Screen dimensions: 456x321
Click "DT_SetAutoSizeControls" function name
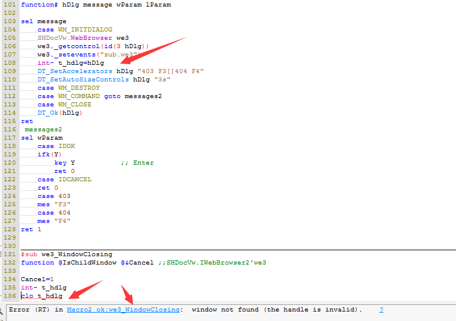tap(83, 80)
